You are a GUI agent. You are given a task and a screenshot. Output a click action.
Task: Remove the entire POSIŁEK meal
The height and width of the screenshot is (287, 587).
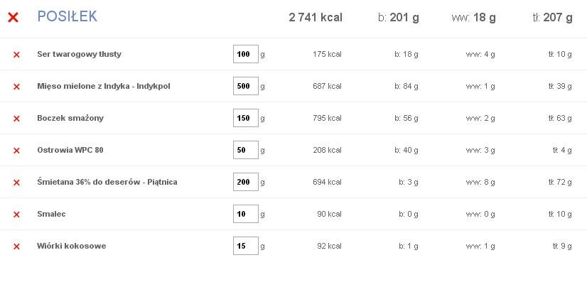click(13, 17)
